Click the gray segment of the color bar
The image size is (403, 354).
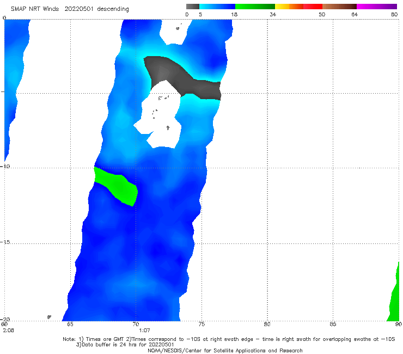tap(192, 7)
